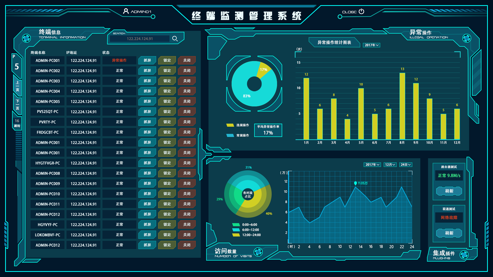The image size is (493, 277).
Task: Open the 12月 month dropdown
Action: (390, 165)
